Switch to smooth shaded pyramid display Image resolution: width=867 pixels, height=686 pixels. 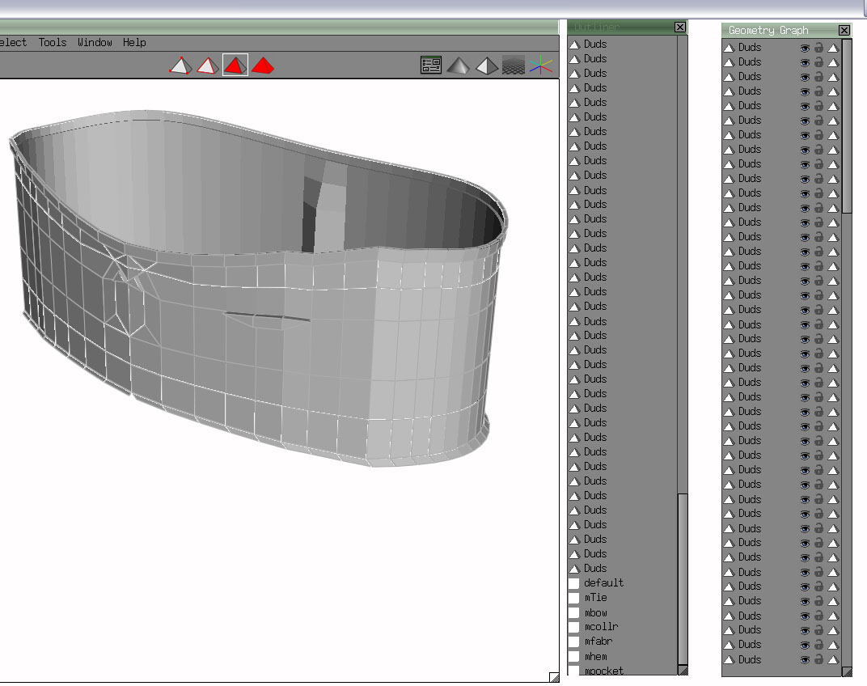pos(459,66)
